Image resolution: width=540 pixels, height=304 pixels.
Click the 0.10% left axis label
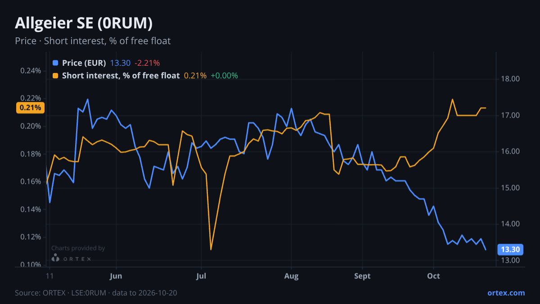(x=31, y=265)
